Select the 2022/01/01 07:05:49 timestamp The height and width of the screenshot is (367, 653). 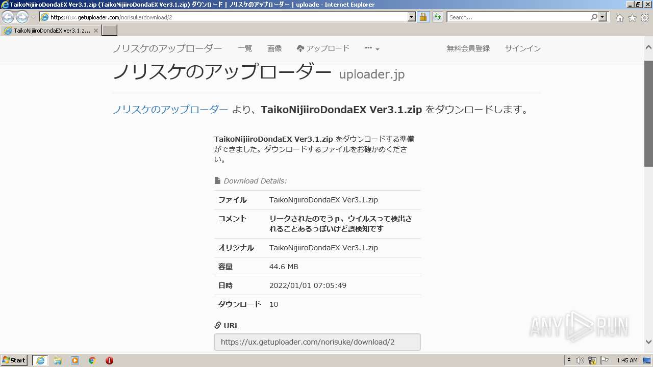point(308,285)
